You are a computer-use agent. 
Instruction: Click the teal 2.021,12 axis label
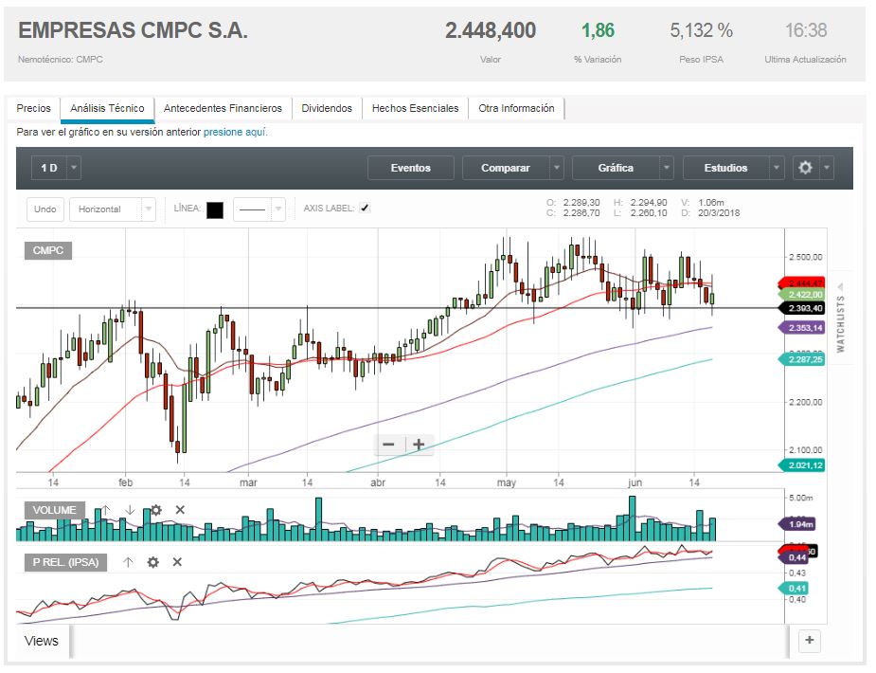(802, 465)
